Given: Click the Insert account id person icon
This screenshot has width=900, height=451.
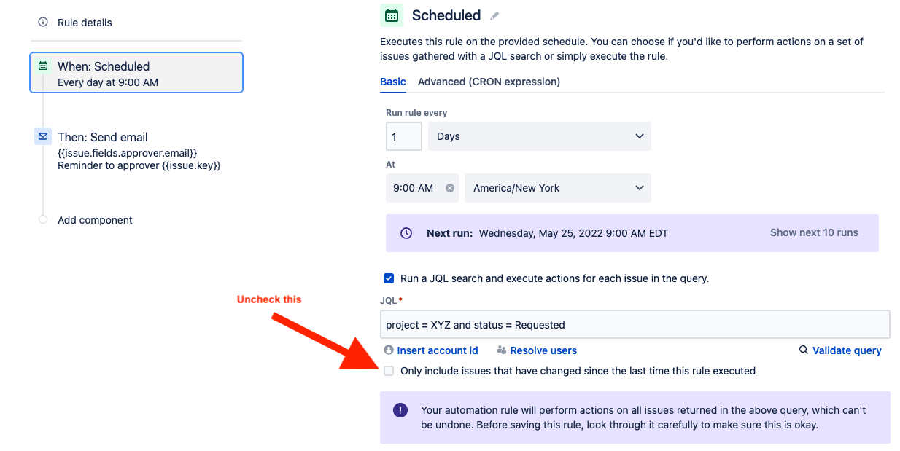Looking at the screenshot, I should [x=387, y=350].
